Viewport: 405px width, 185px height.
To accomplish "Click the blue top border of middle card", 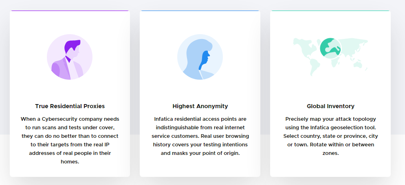I will pyautogui.click(x=200, y=11).
